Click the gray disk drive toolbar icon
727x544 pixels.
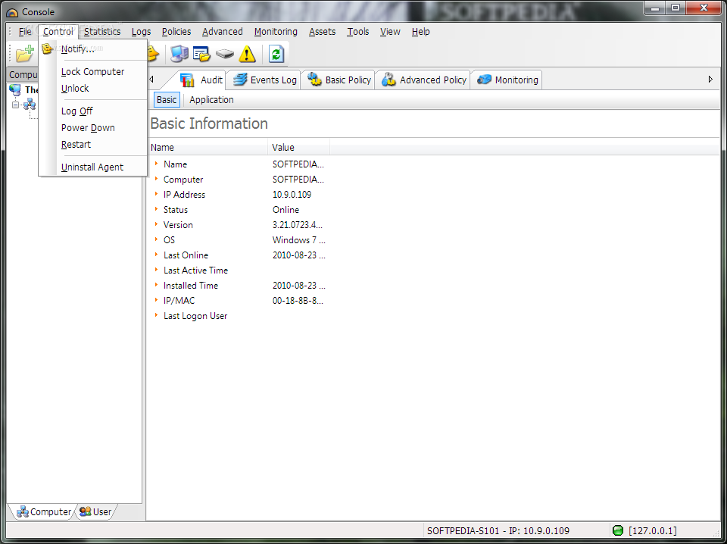[x=225, y=55]
